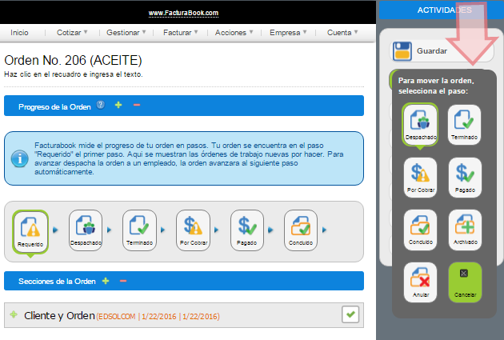Click Por Cobrar step in progress bar
504x340 pixels.
pos(193,230)
